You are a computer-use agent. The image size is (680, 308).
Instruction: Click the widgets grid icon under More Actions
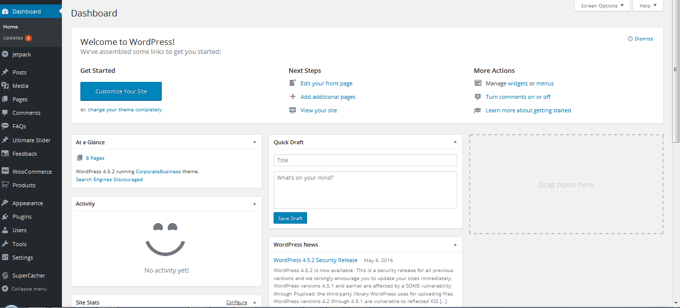[478, 83]
